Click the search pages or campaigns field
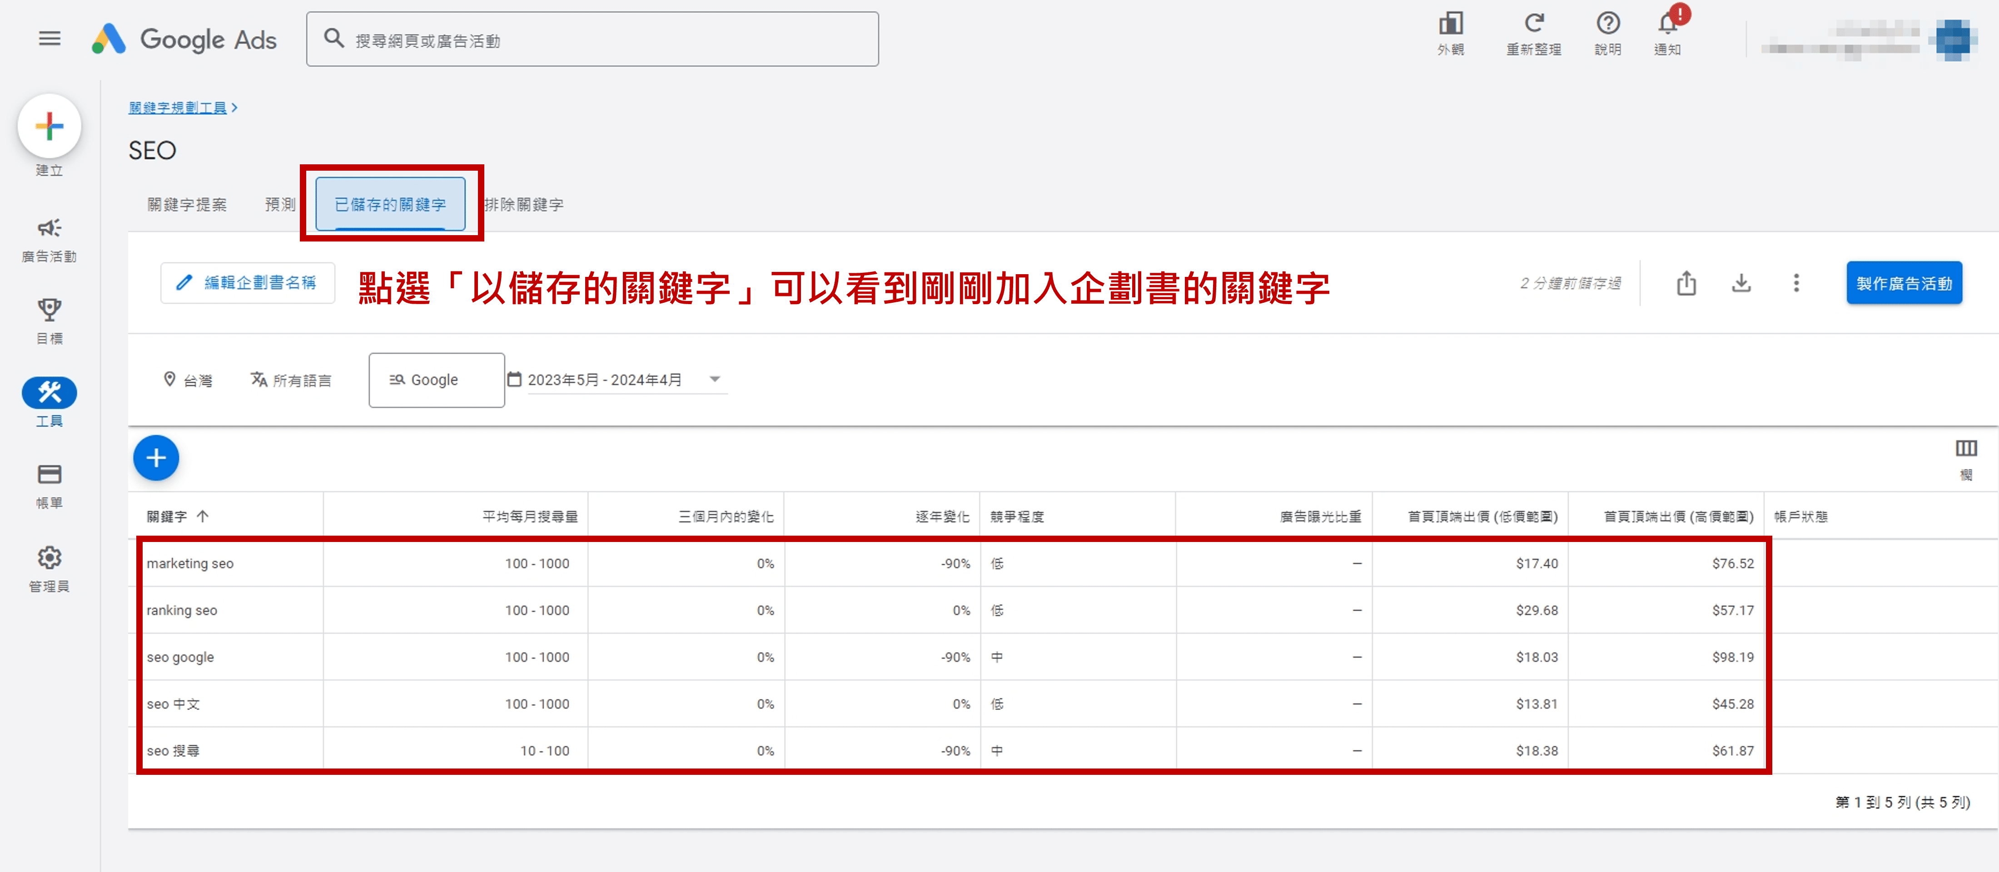Image resolution: width=1999 pixels, height=872 pixels. click(592, 39)
